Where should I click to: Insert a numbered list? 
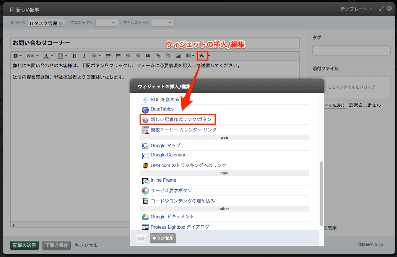click(118, 56)
